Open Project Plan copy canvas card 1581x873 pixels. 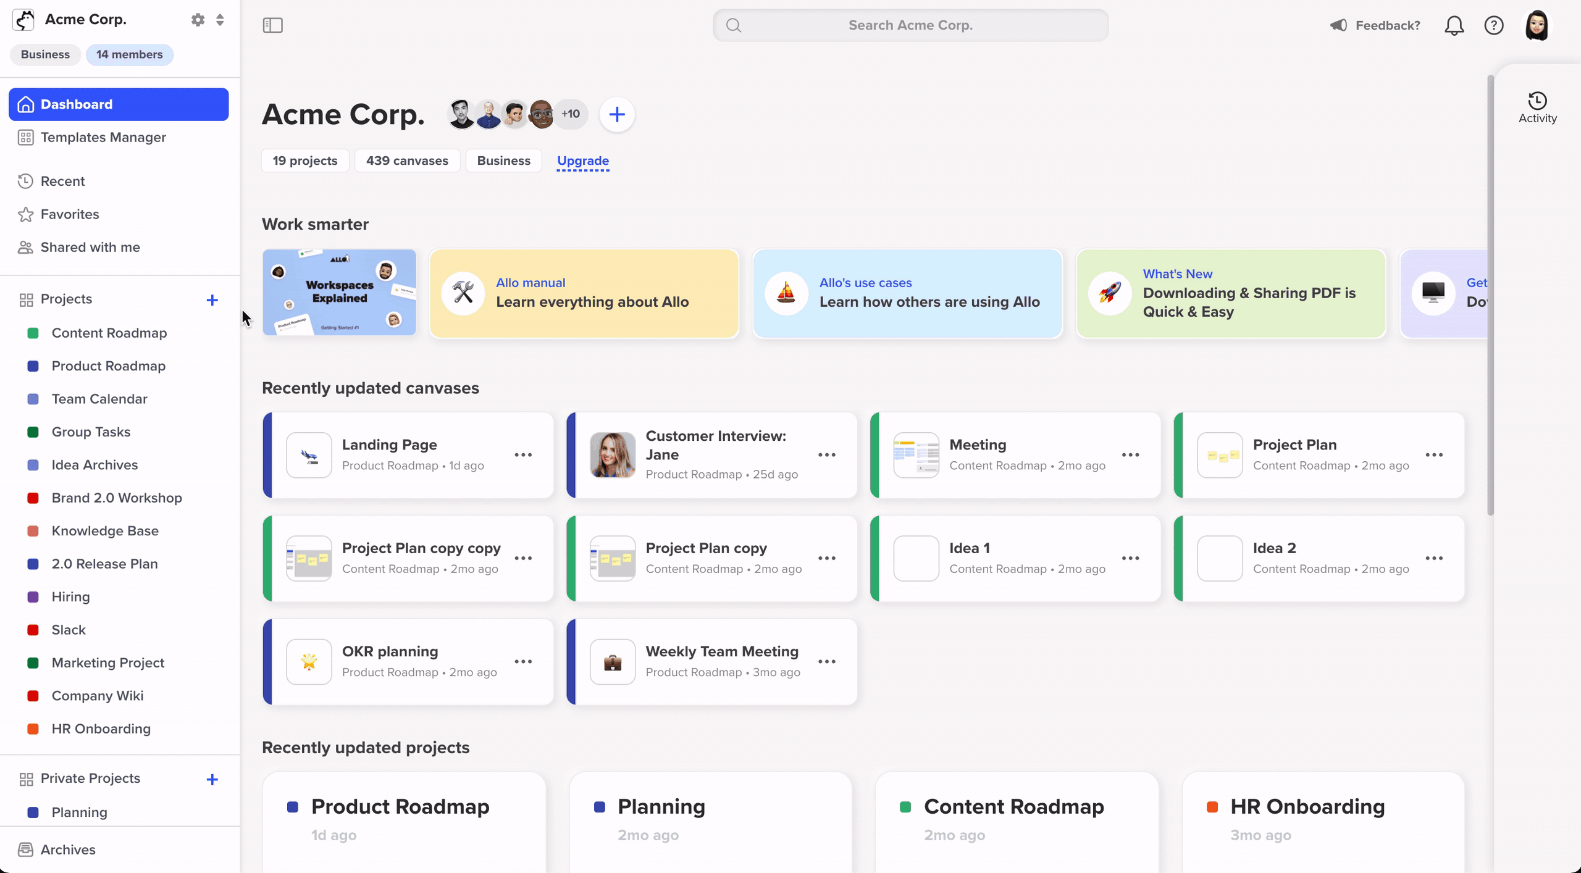click(x=711, y=558)
